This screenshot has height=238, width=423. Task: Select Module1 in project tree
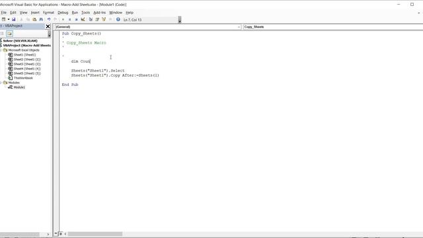19,87
